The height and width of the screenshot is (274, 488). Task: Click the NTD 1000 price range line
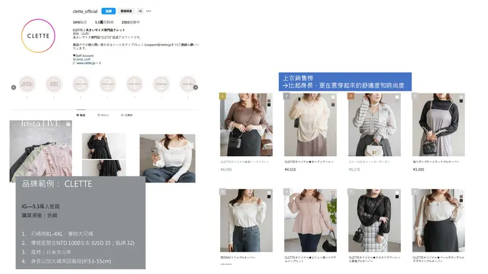click(x=78, y=243)
